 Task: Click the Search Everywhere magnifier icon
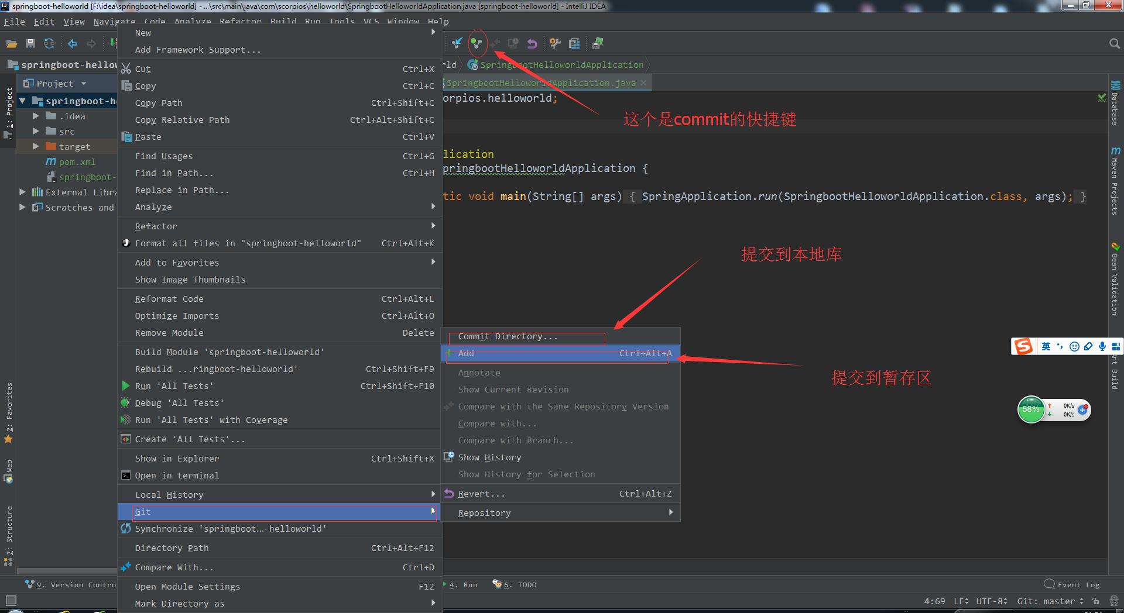pyautogui.click(x=1114, y=43)
